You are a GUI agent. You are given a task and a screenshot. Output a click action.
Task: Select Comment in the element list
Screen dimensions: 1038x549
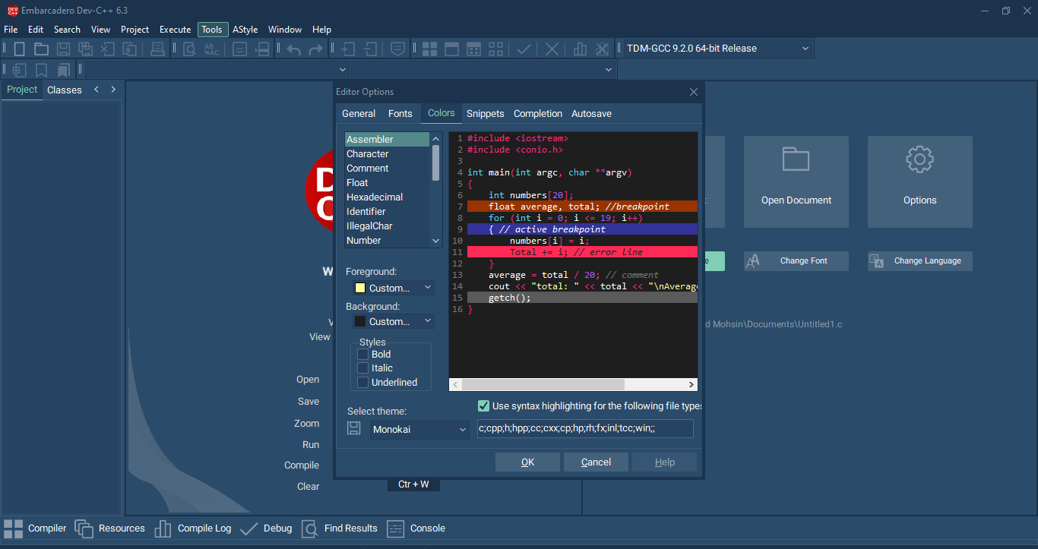click(388, 169)
